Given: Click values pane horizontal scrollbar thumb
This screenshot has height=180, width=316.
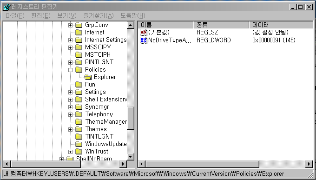Looking at the screenshot, I should [202, 164].
